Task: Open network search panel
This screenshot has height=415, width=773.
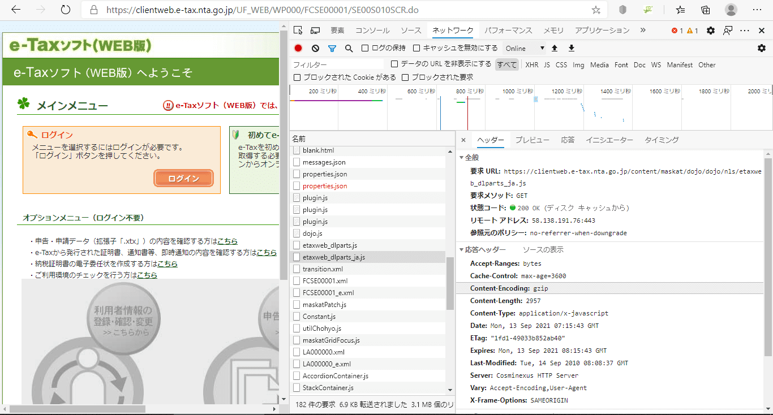Action: pyautogui.click(x=349, y=49)
